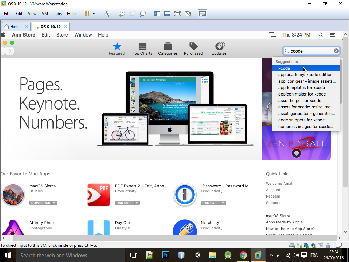Viewport: 349px width, 262px height.
Task: Open the power options dropdown arrow
Action: (94, 14)
